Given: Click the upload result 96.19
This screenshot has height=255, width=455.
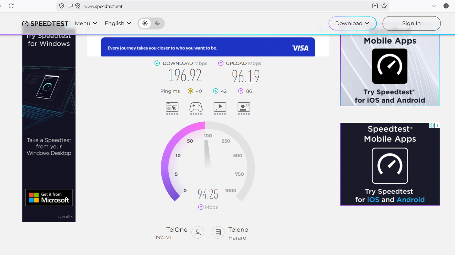Looking at the screenshot, I should pyautogui.click(x=246, y=76).
